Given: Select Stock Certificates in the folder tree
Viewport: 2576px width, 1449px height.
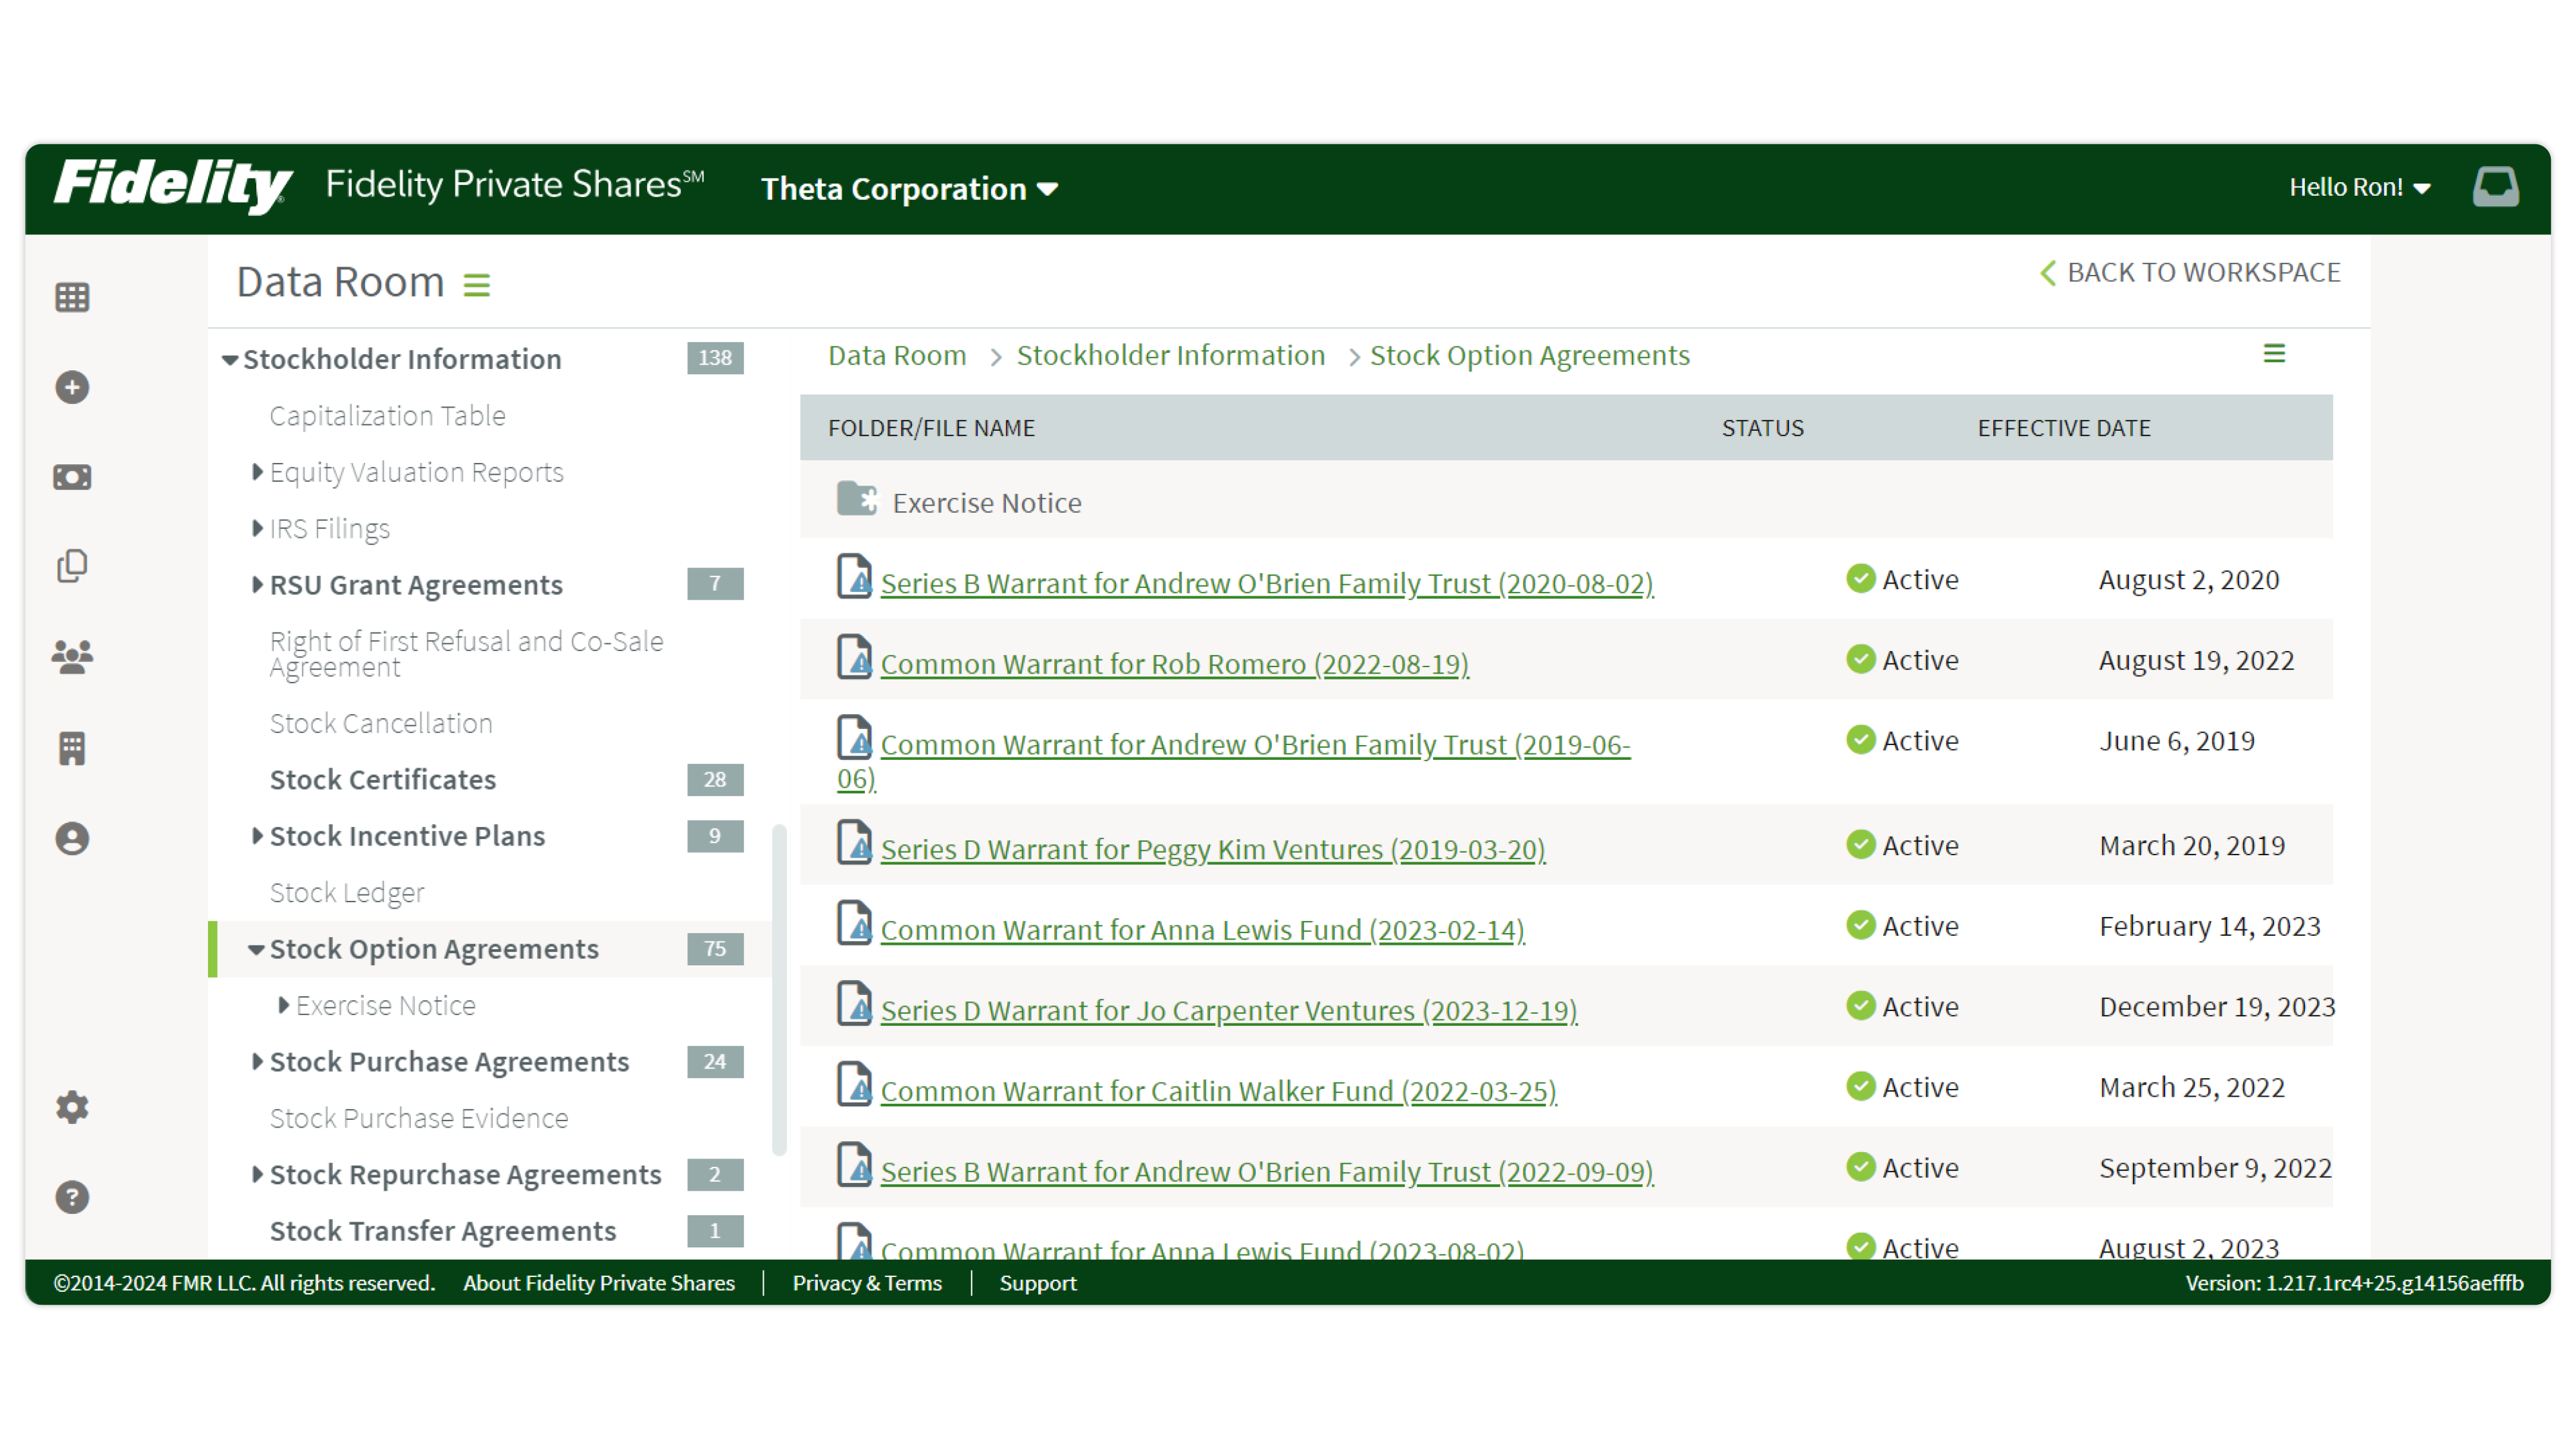Looking at the screenshot, I should point(382,779).
